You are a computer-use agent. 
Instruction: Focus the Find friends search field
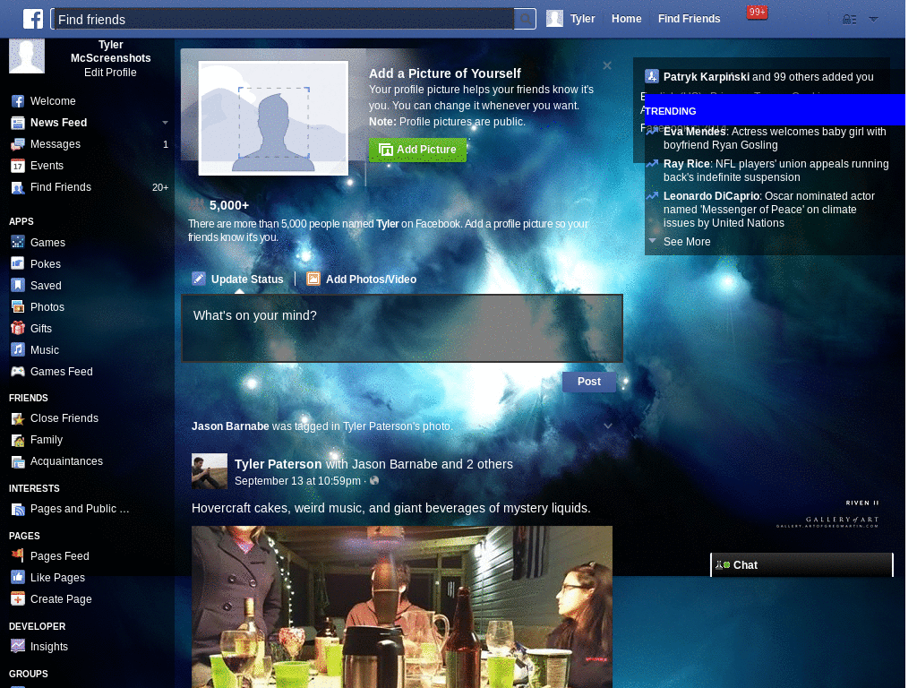(284, 20)
